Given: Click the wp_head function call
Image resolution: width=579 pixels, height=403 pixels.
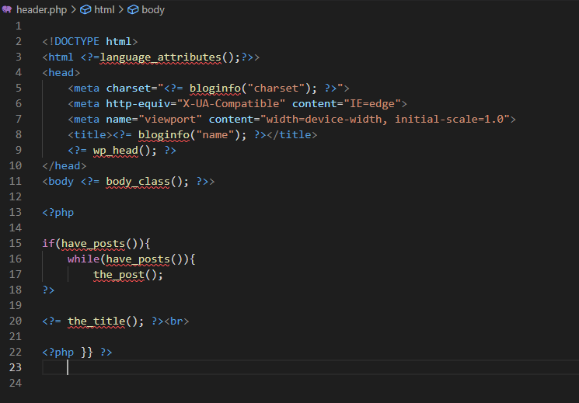Looking at the screenshot, I should point(116,151).
